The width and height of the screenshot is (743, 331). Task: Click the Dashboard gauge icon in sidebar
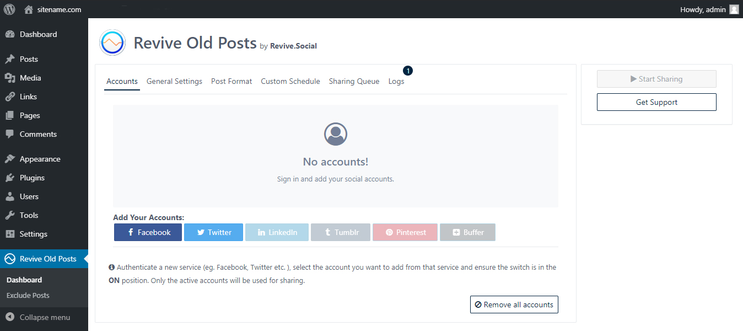(x=10, y=34)
